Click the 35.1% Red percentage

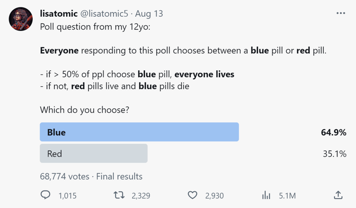point(335,154)
